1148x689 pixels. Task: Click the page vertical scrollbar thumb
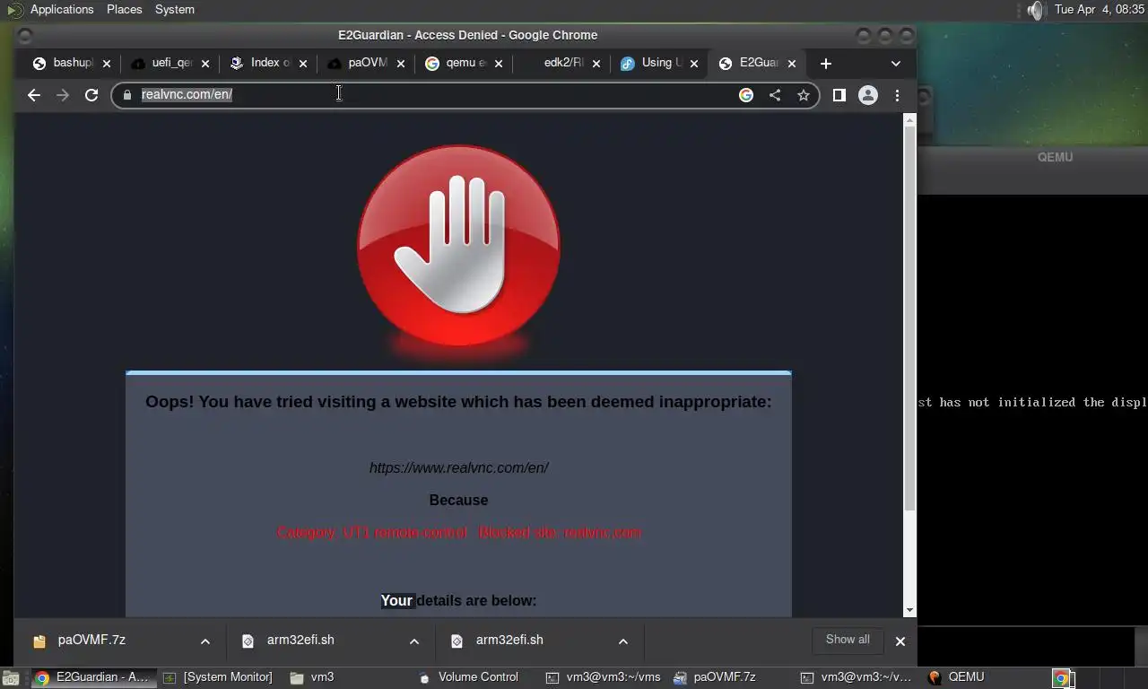click(909, 318)
